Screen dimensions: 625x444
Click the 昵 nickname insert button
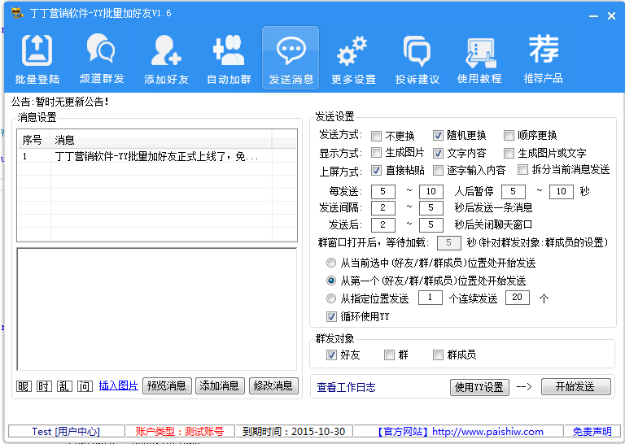[24, 386]
